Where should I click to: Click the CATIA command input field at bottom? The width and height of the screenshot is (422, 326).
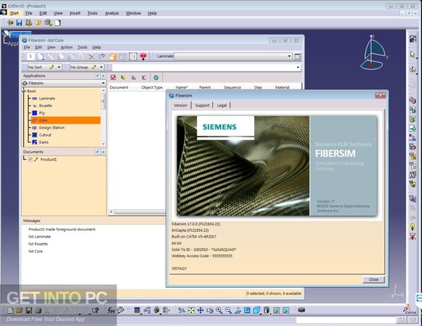pyautogui.click(x=346, y=320)
